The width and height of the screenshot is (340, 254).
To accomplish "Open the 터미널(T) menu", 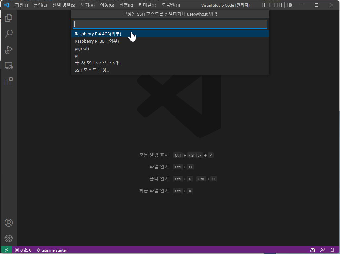I will [147, 5].
